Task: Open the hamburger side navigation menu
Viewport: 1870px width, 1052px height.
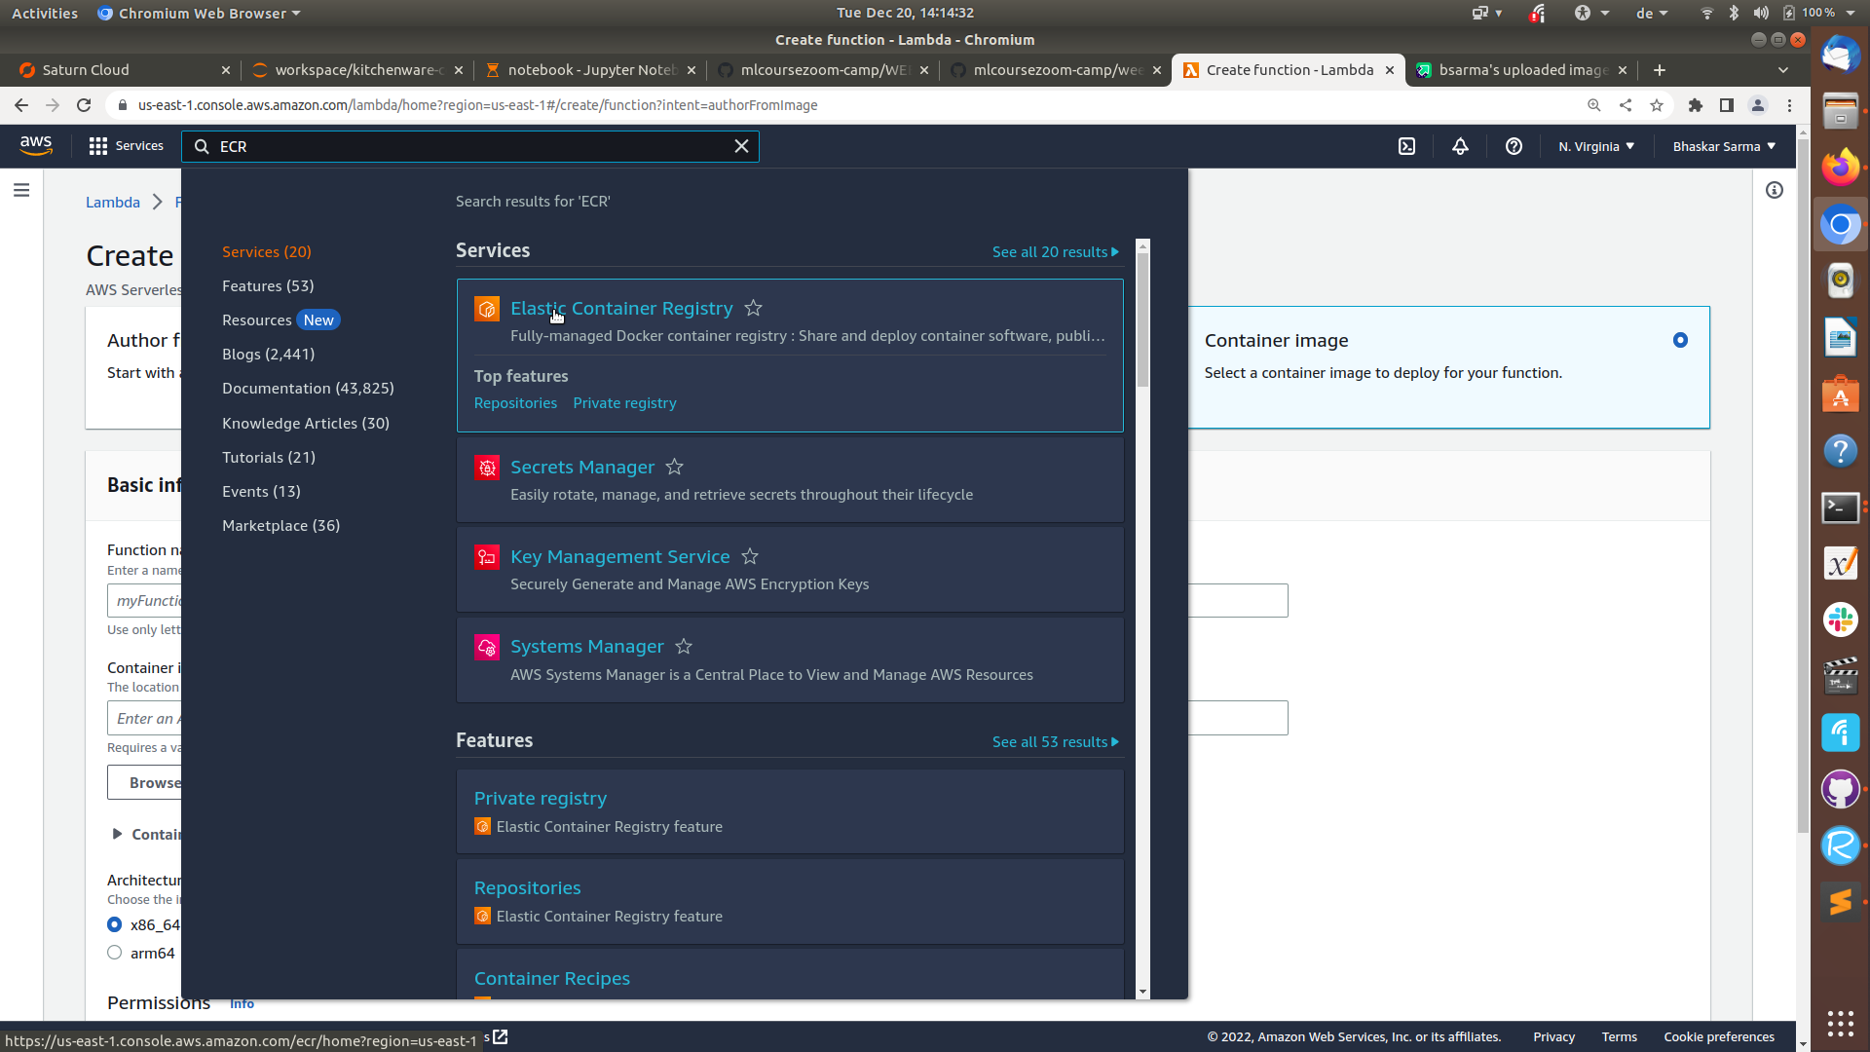Action: coord(21,190)
